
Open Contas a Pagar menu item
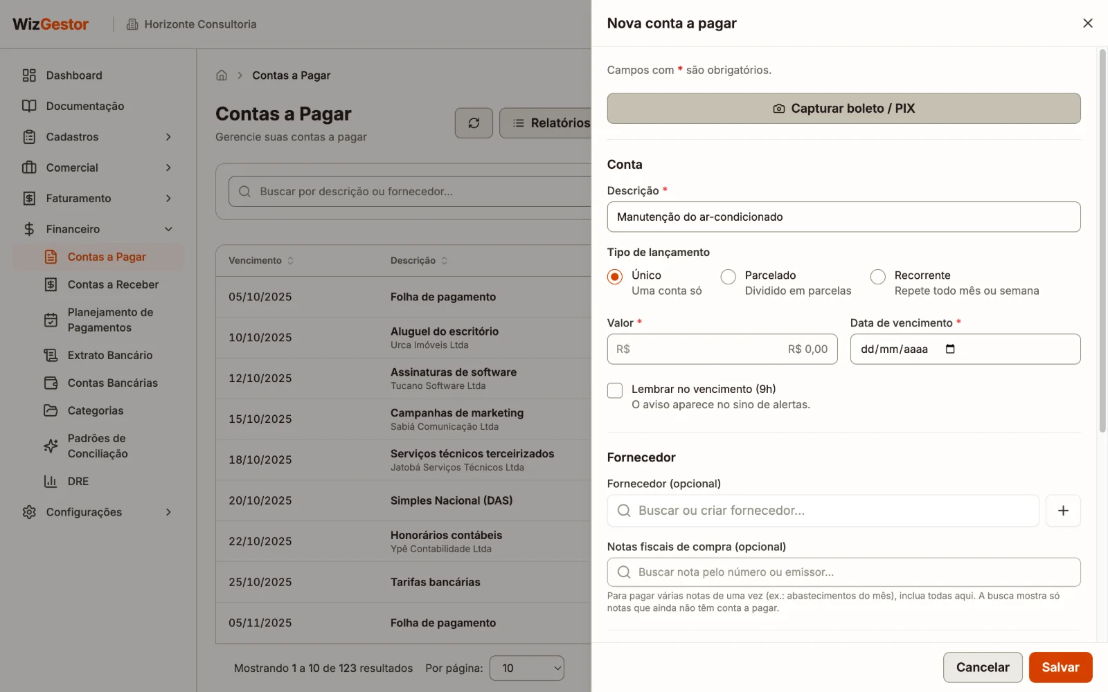tap(98, 257)
